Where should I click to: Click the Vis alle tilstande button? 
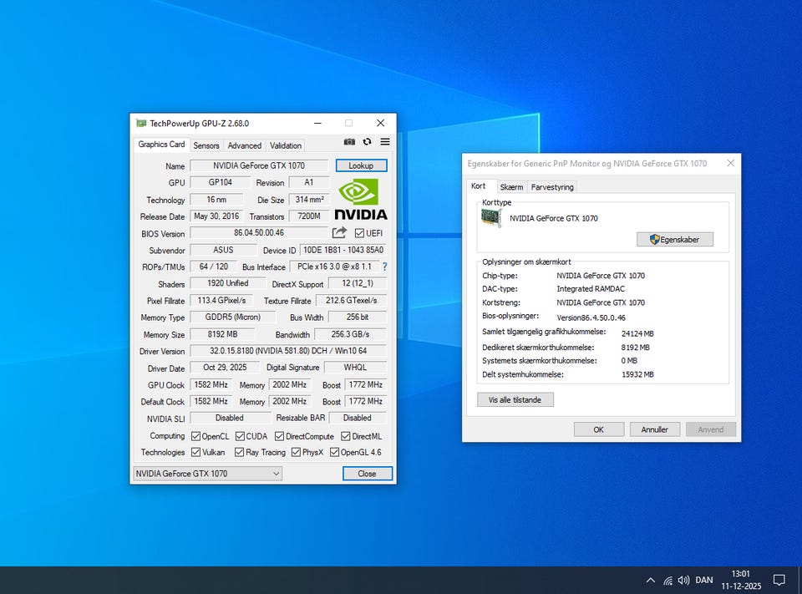[515, 400]
